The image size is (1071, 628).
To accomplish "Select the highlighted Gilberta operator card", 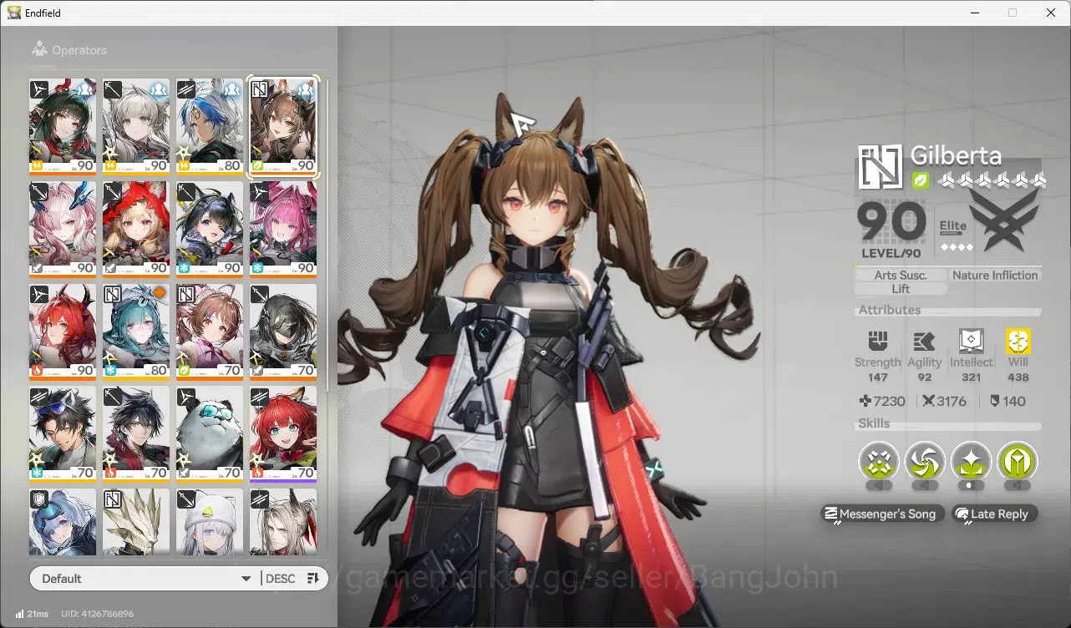I will click(283, 127).
